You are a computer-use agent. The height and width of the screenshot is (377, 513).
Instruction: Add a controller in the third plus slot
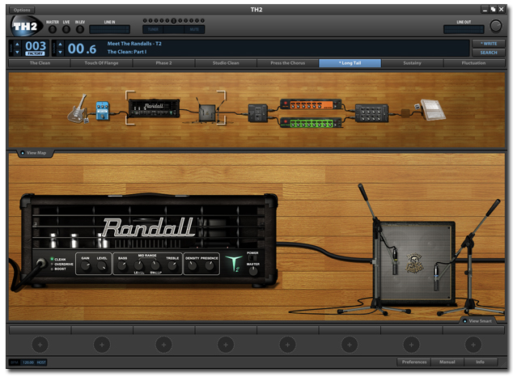tap(163, 345)
